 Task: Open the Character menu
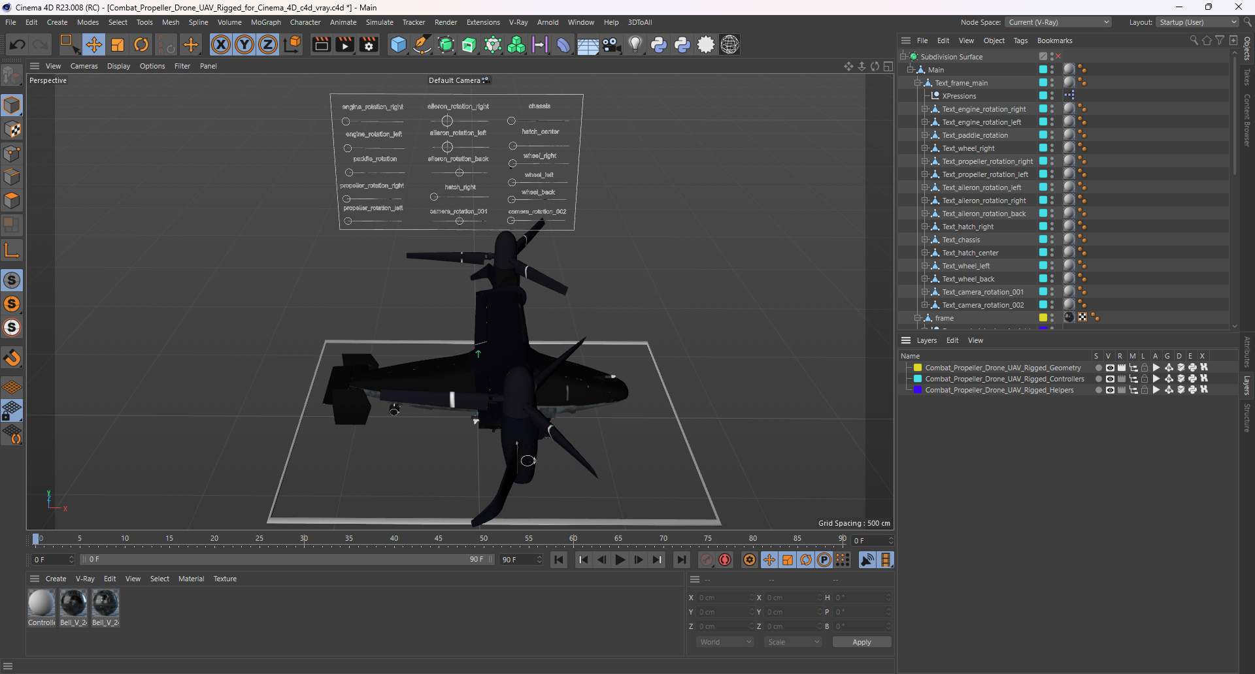305,22
